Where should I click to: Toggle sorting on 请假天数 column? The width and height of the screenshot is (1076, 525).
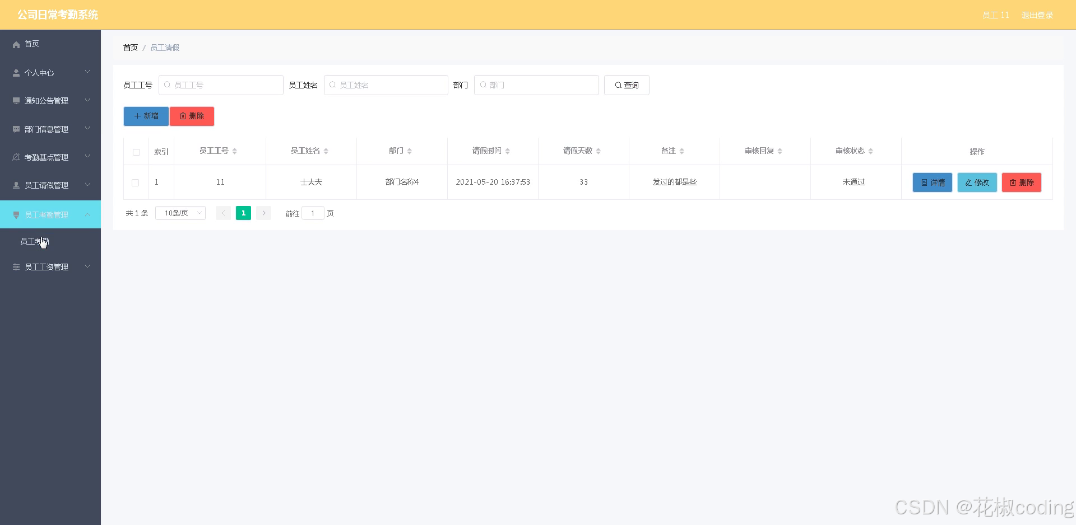[598, 151]
